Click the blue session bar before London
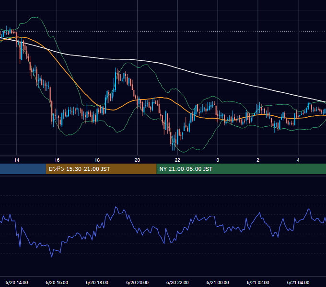This screenshot has height=287, width=326. click(23, 169)
